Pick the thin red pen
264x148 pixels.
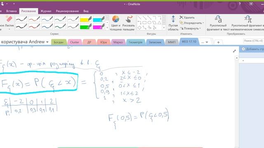click(34, 19)
